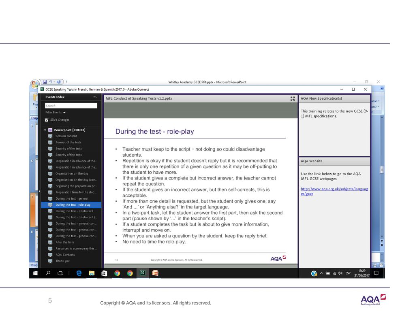Click the PowerPoint window vertical scrollbar thumb

point(382,170)
